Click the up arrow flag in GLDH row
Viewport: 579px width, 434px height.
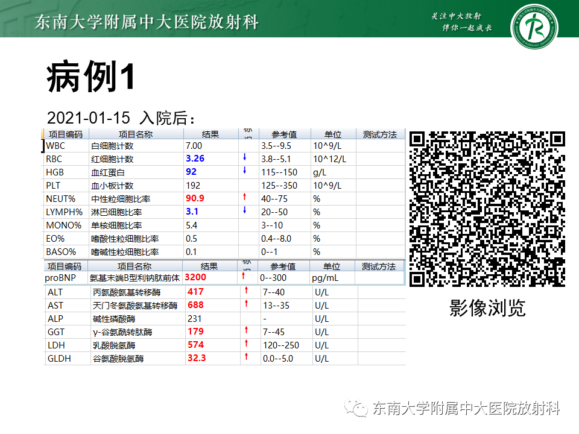coord(246,357)
